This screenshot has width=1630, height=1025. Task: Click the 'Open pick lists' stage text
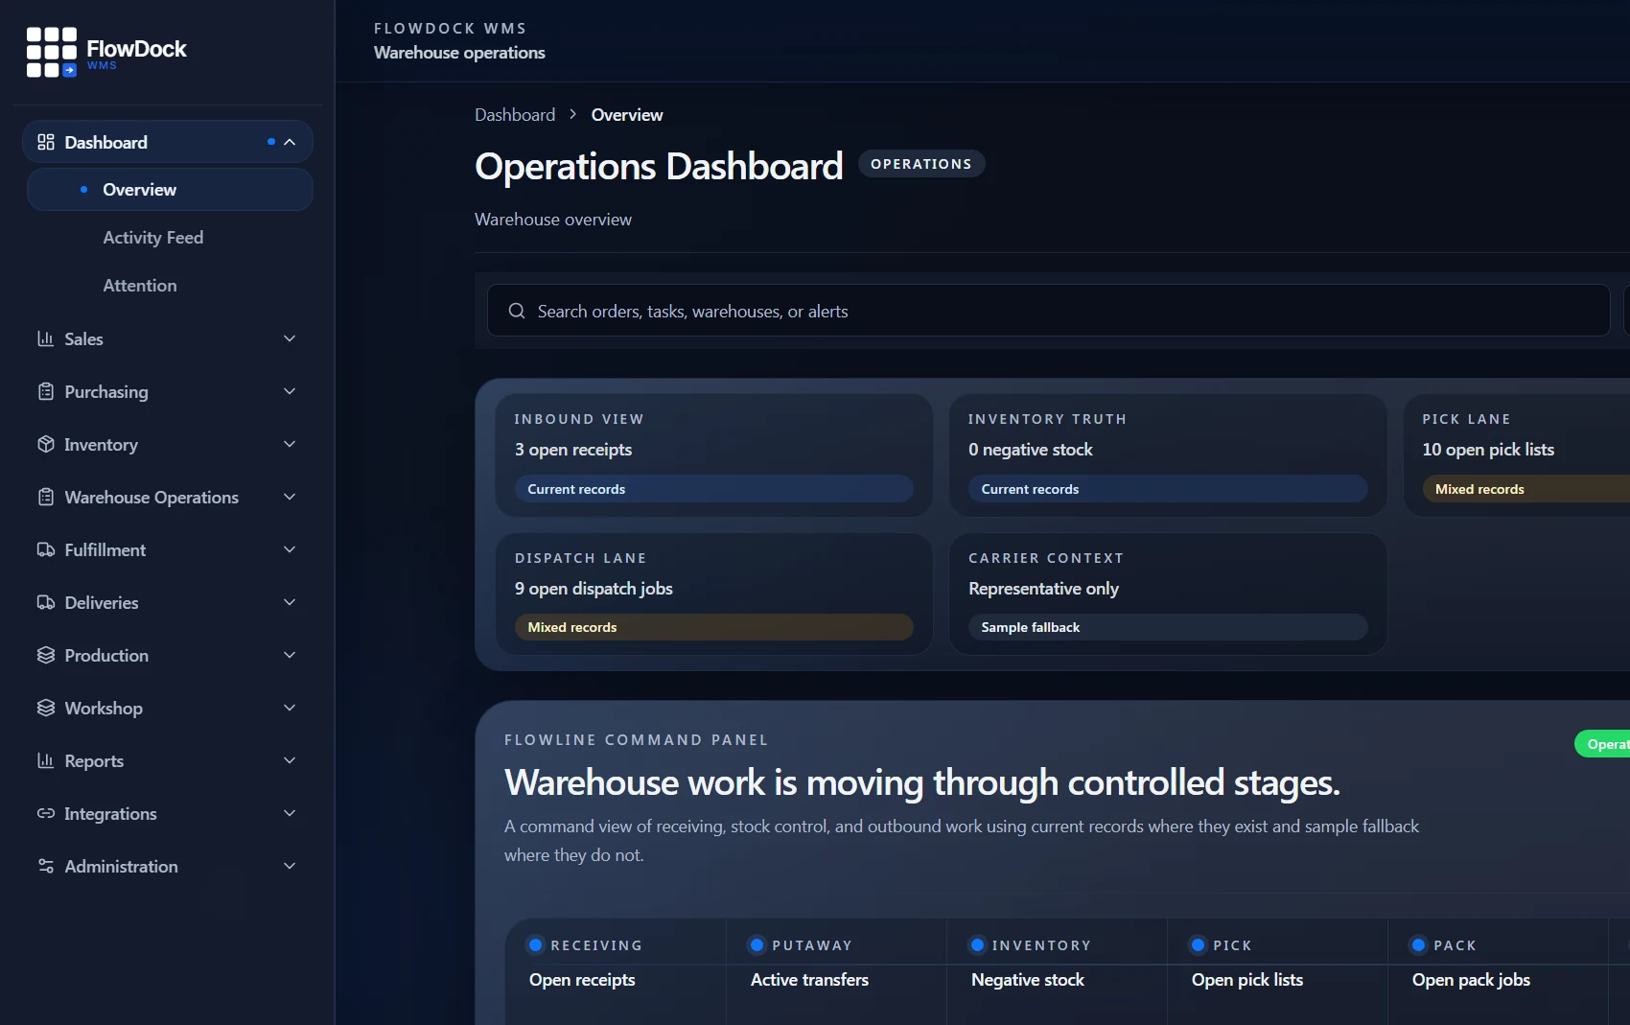point(1247,980)
